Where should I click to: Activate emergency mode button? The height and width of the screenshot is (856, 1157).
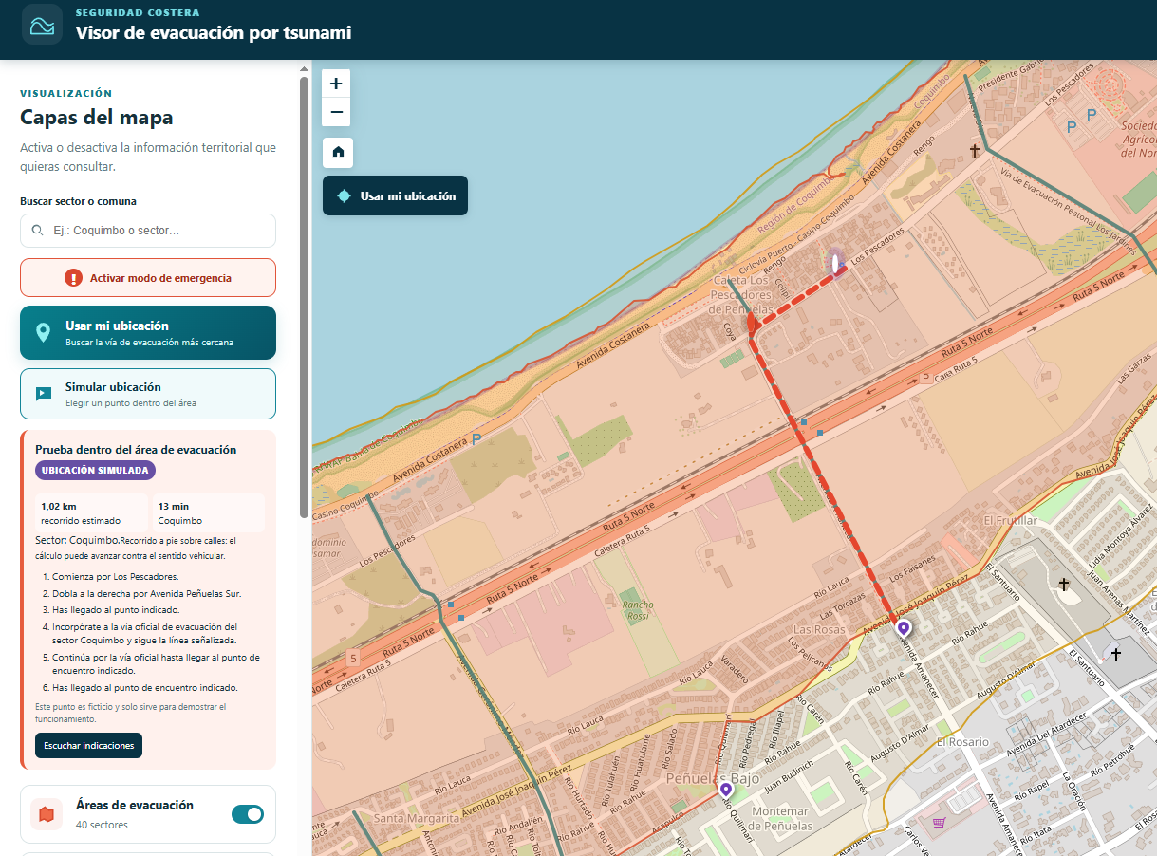(x=148, y=278)
